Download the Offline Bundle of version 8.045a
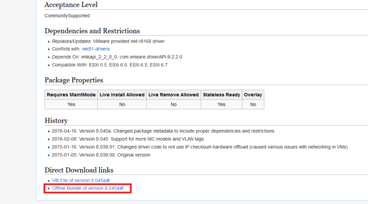Screen dimensions: 368x204 click(x=85, y=188)
